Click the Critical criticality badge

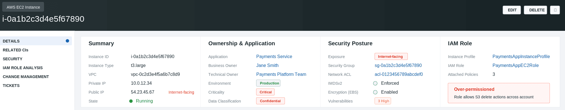(266, 92)
